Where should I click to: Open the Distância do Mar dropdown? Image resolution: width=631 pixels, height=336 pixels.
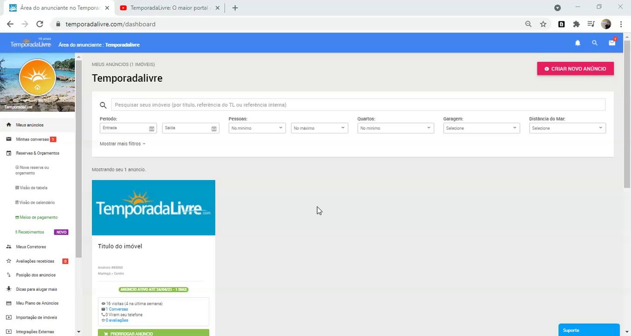567,128
